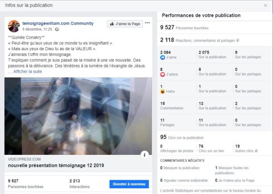Click the J'aime la Page button
273x194 pixels.
125,24
